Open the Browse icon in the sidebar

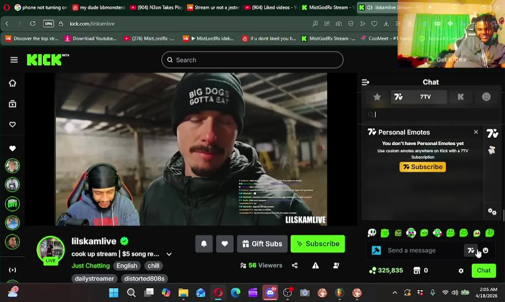13,104
